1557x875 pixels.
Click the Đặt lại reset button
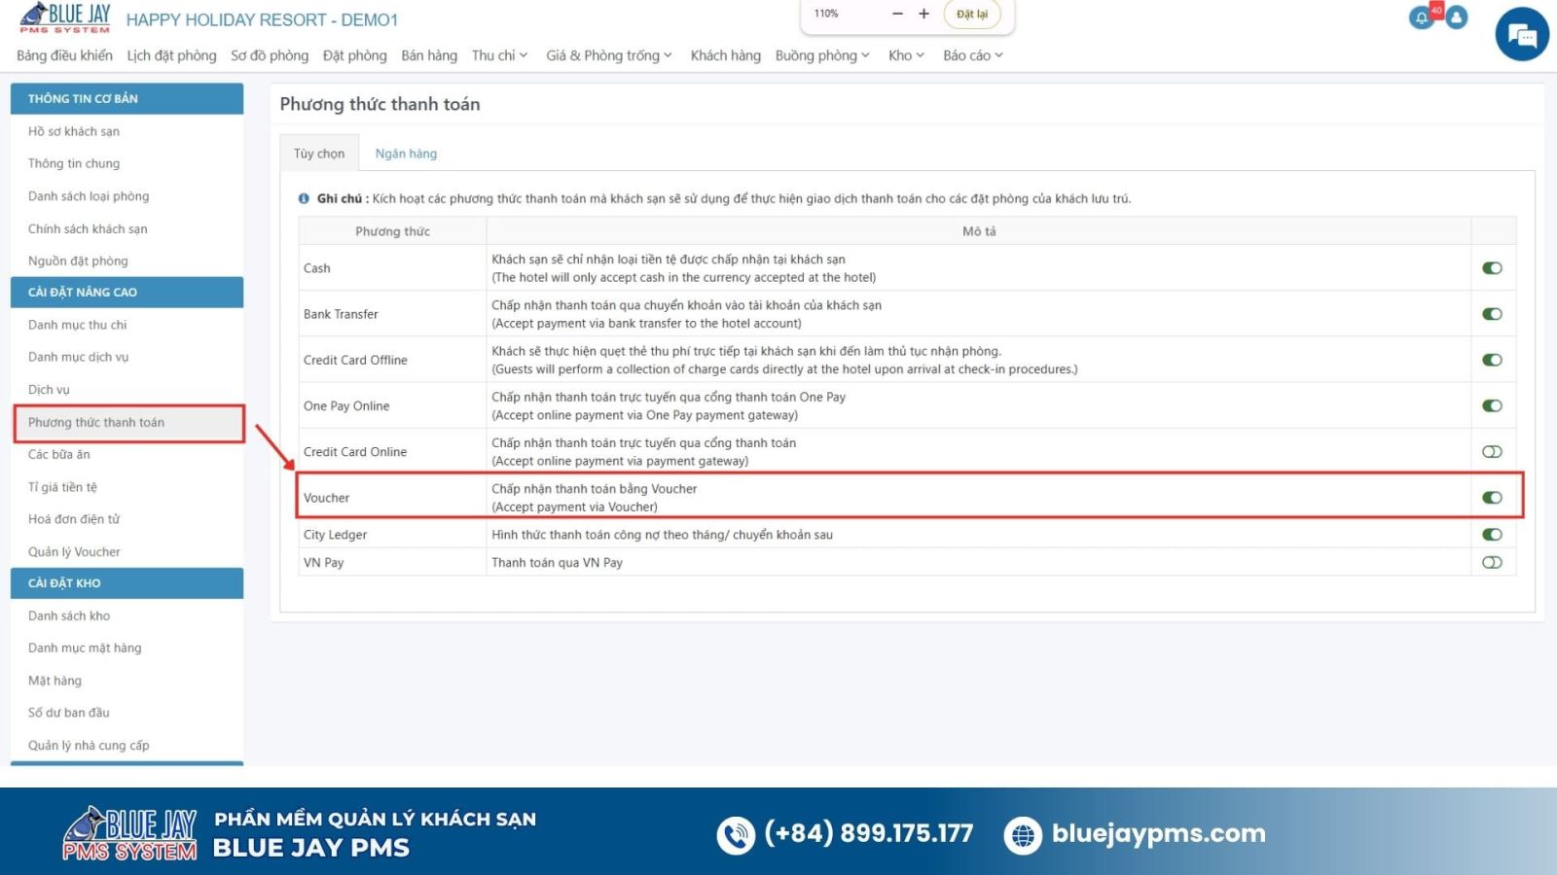(971, 14)
